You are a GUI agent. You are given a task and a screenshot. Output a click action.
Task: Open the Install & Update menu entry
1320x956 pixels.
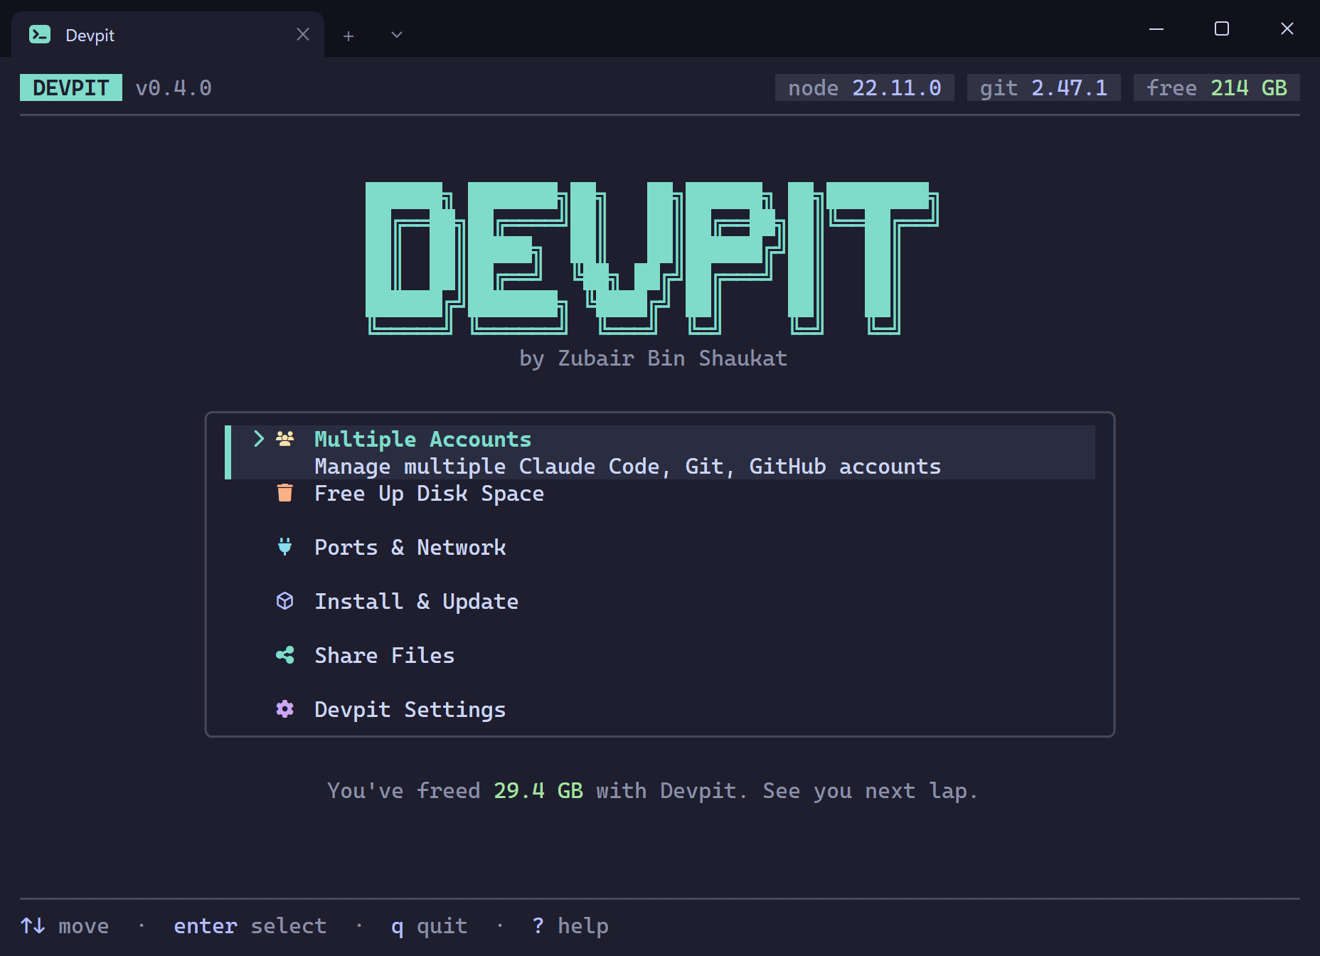click(416, 601)
